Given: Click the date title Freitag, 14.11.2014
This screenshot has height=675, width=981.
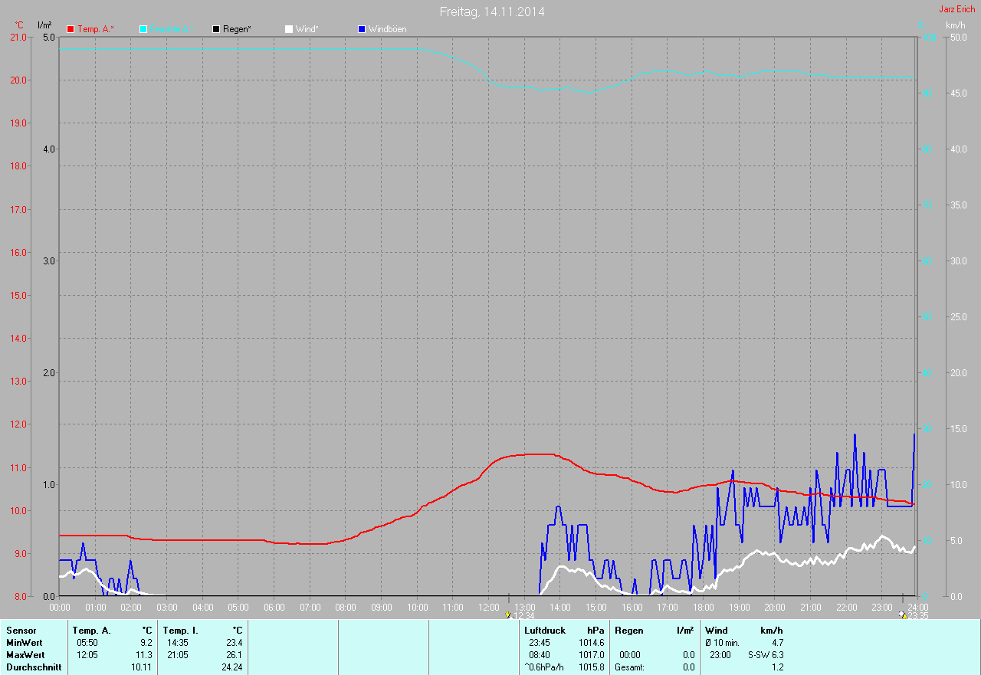Looking at the screenshot, I should (492, 11).
